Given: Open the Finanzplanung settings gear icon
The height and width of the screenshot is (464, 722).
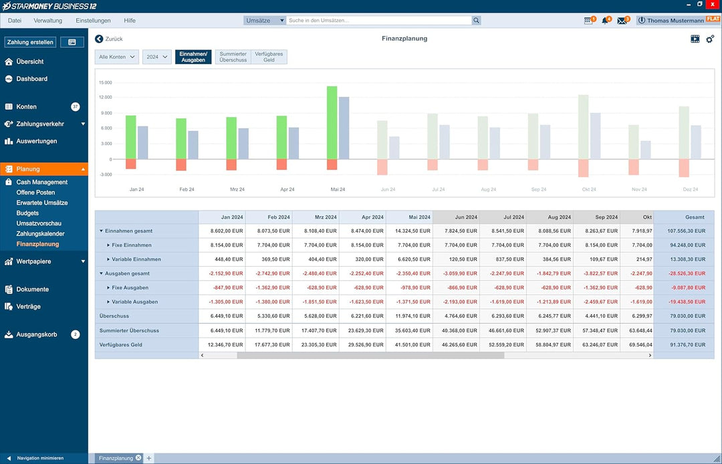Looking at the screenshot, I should point(709,39).
